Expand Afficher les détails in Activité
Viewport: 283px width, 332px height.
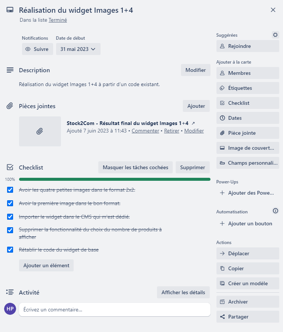coord(183,292)
